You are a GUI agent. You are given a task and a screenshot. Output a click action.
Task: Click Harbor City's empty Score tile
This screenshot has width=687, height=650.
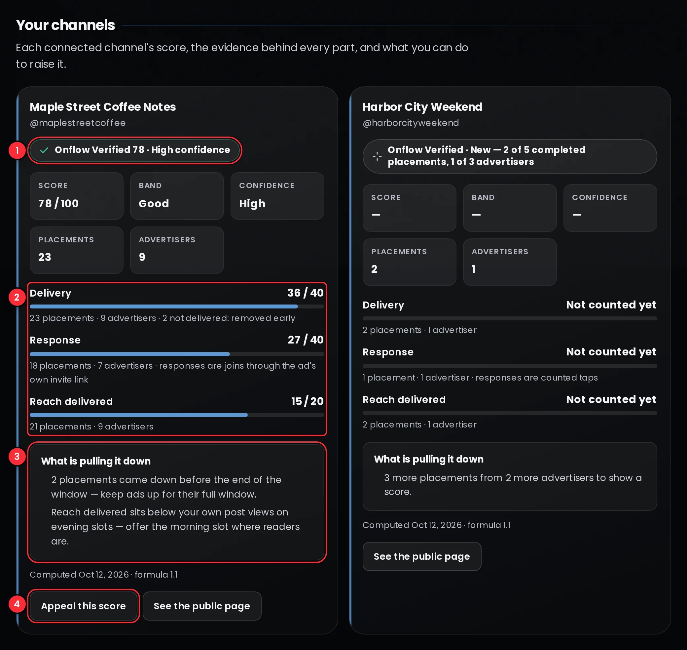pyautogui.click(x=410, y=208)
